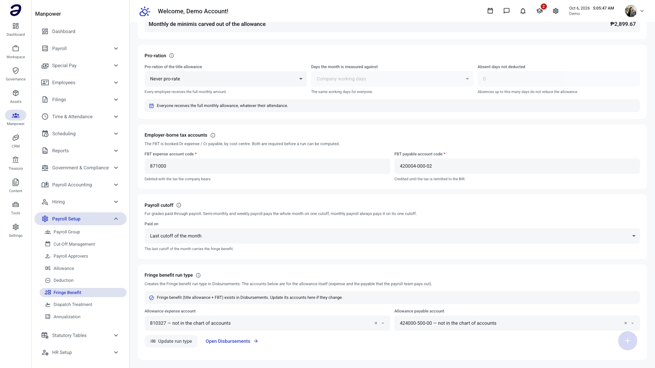Click the Fringe benefit run type info icon
The image size is (655, 368).
tap(198, 275)
